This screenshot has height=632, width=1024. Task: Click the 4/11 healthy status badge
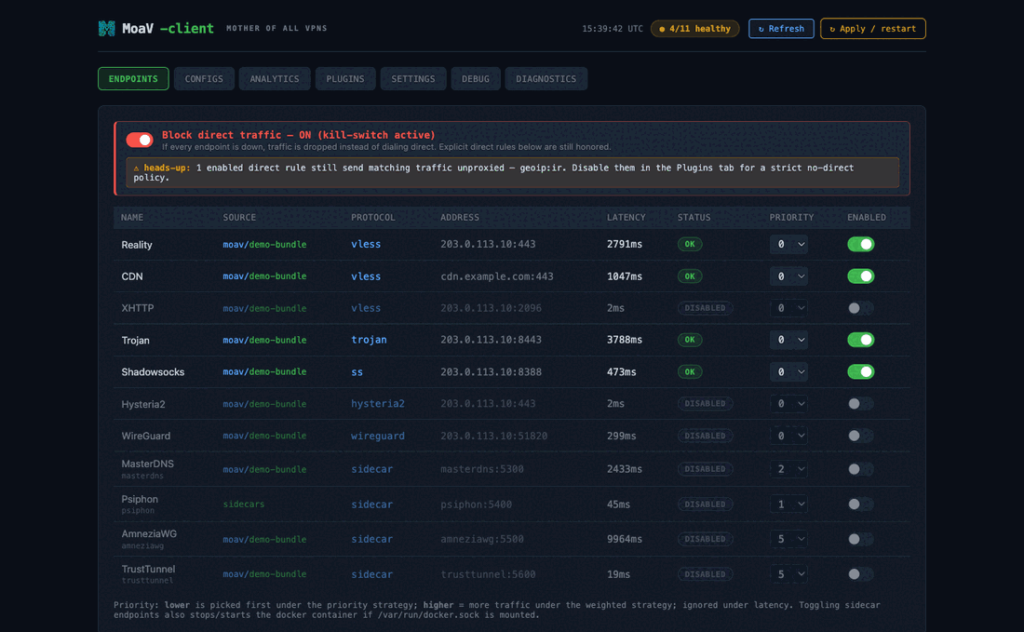(694, 29)
